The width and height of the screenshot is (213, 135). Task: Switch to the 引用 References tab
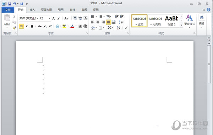(x=61, y=10)
